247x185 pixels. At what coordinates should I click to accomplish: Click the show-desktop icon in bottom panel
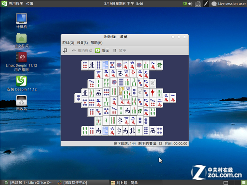click(226, 183)
